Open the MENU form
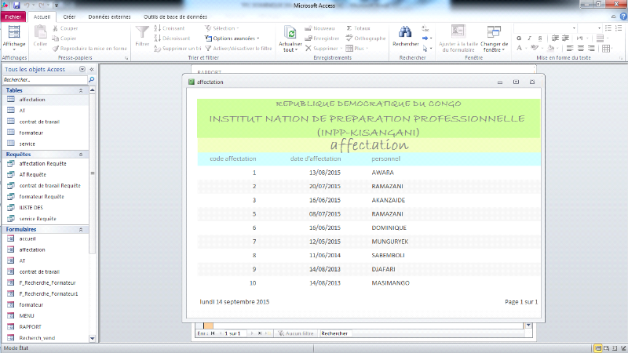 (x=27, y=315)
